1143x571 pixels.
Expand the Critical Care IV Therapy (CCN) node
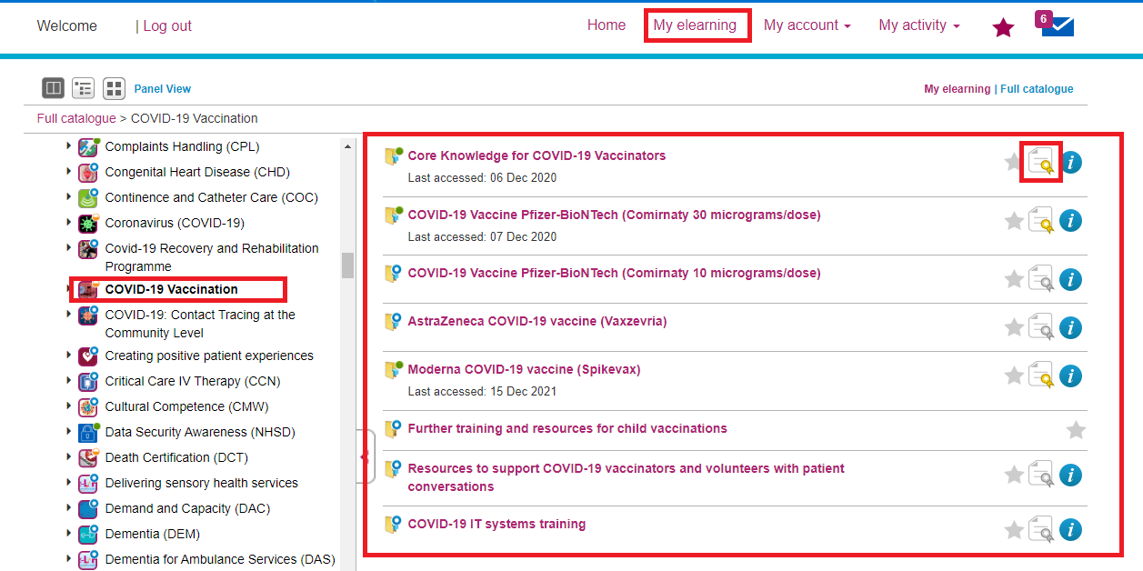tap(68, 381)
